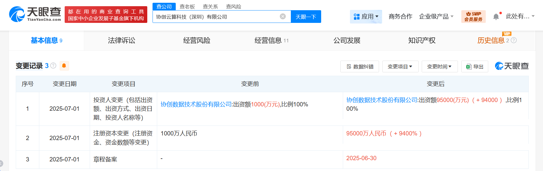The width and height of the screenshot is (543, 171).
Task: Open the help icon beside 变更记录
Action: tap(53, 66)
